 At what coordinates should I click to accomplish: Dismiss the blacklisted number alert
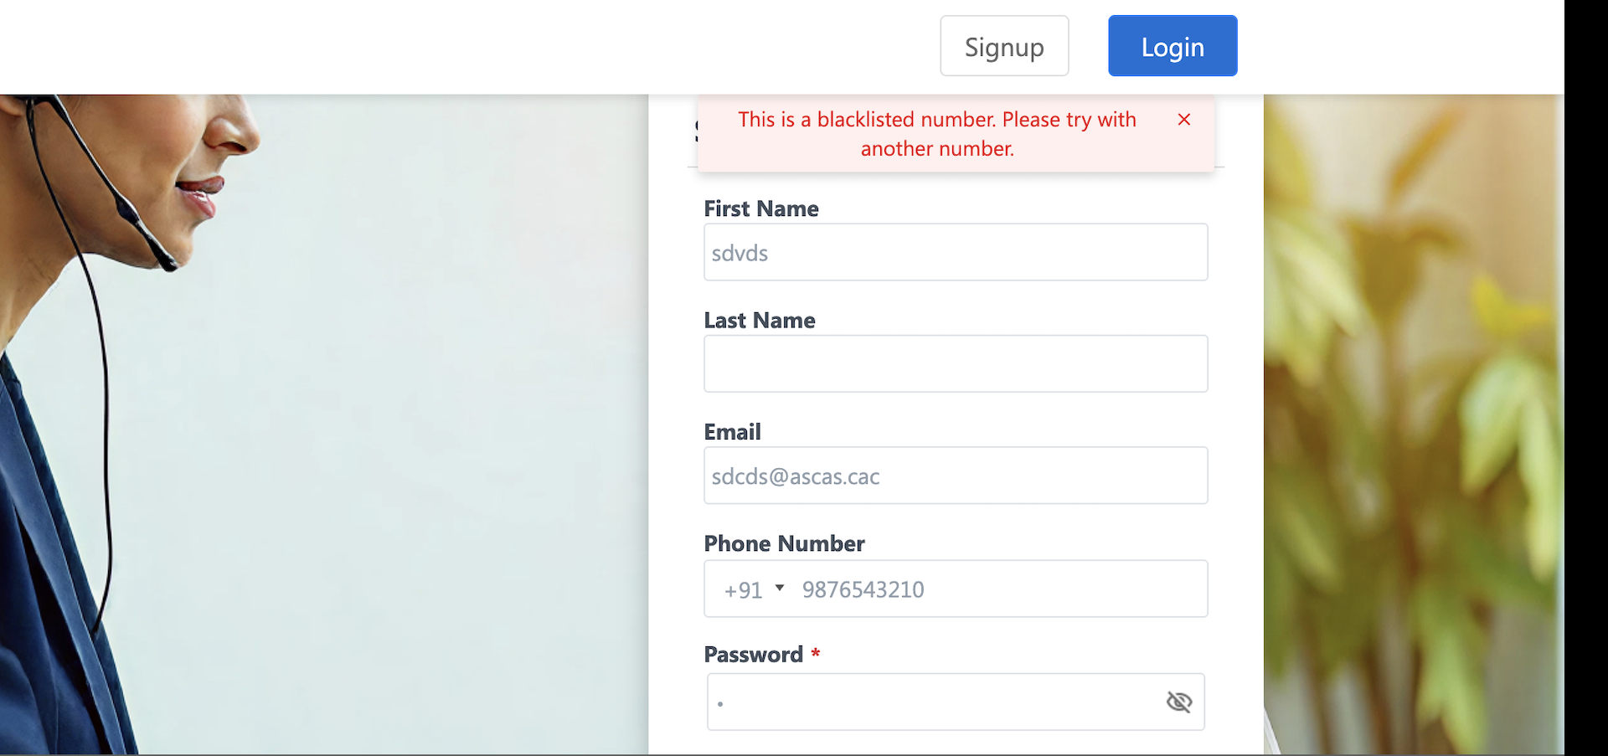1183,120
